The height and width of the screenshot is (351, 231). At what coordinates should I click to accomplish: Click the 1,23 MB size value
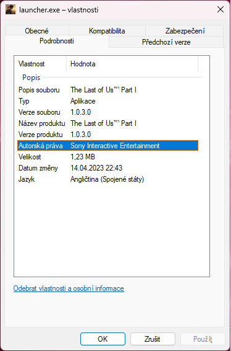[x=83, y=157]
